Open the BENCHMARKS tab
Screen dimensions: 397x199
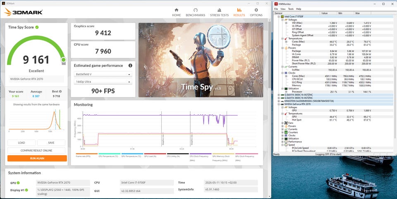pos(196,12)
